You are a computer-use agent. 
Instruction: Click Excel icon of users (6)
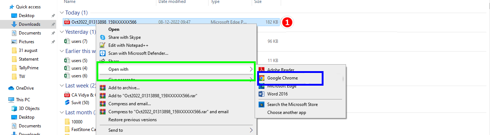click(x=67, y=76)
